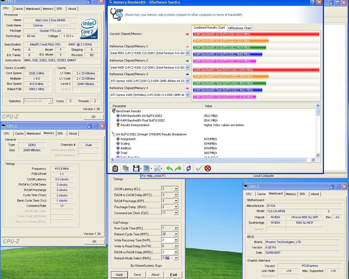Click the Value column header
Screen dimensions: 349x279
[x=258, y=106]
